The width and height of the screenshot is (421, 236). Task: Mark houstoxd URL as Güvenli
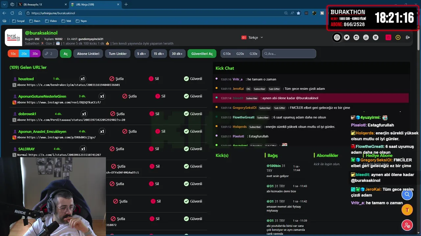[193, 79]
